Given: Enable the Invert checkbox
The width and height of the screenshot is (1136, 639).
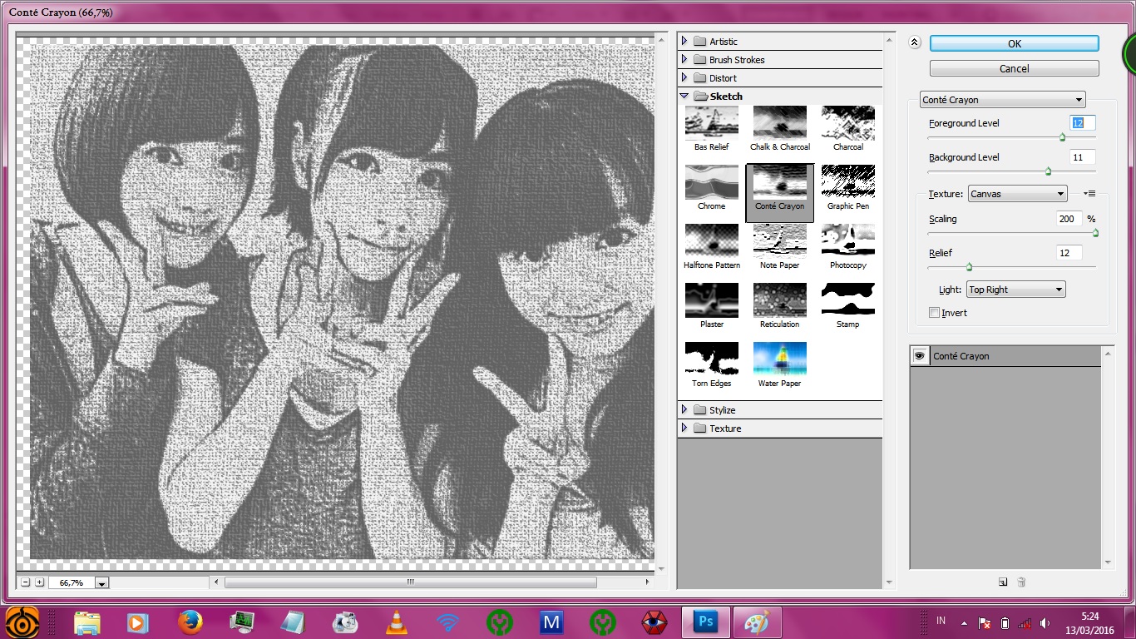Looking at the screenshot, I should (x=934, y=312).
